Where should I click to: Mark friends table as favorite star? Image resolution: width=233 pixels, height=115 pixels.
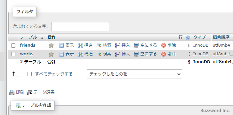pos(51,45)
